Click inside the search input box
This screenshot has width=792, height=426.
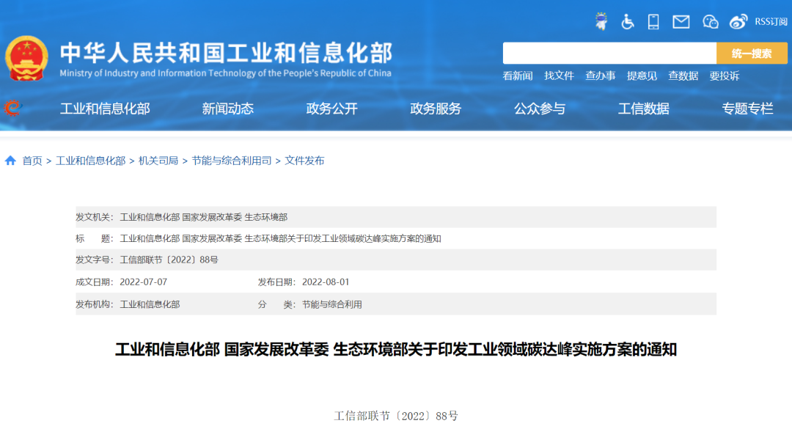pos(609,53)
